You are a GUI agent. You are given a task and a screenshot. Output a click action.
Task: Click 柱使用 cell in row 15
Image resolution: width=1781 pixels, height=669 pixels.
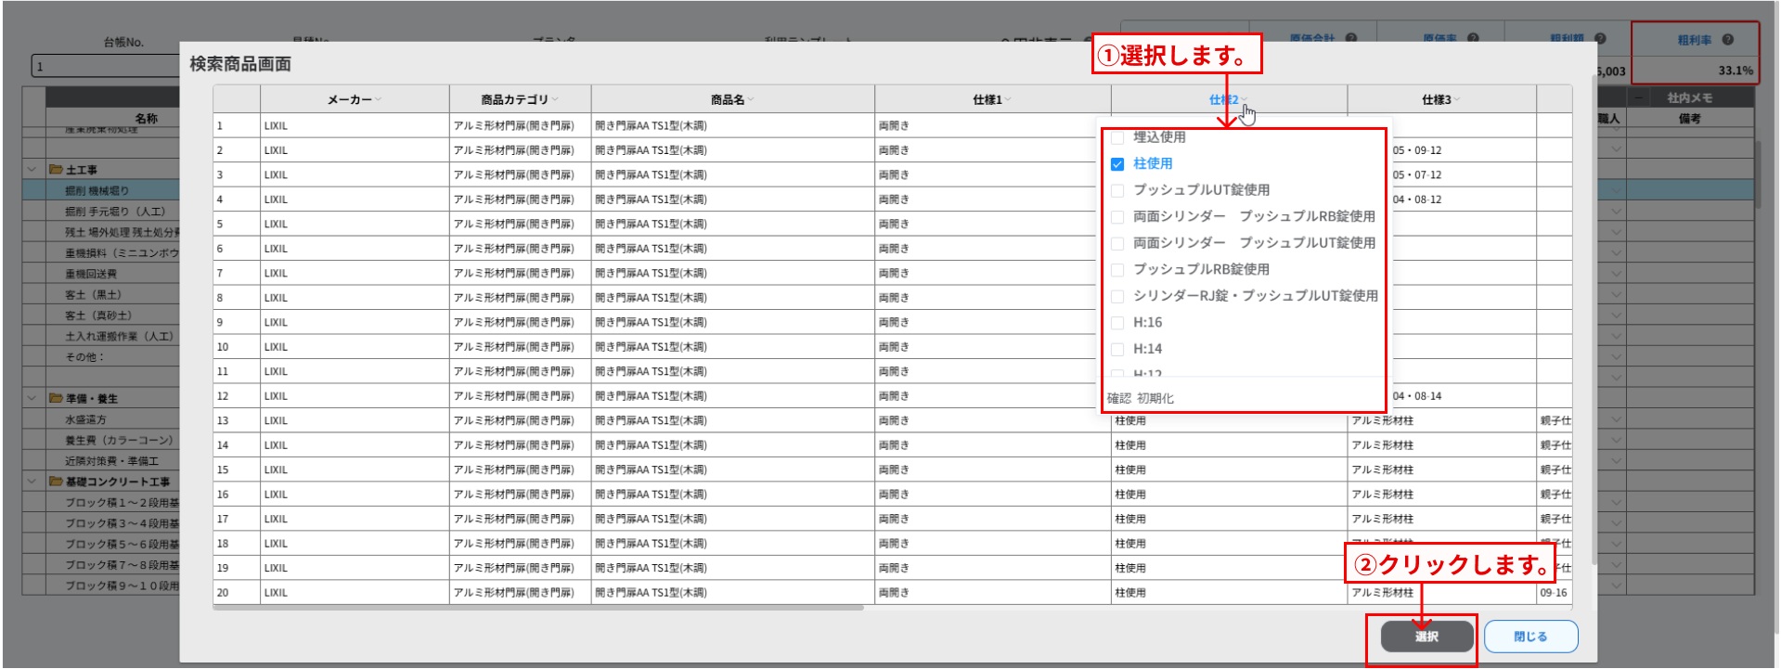coord(1229,470)
